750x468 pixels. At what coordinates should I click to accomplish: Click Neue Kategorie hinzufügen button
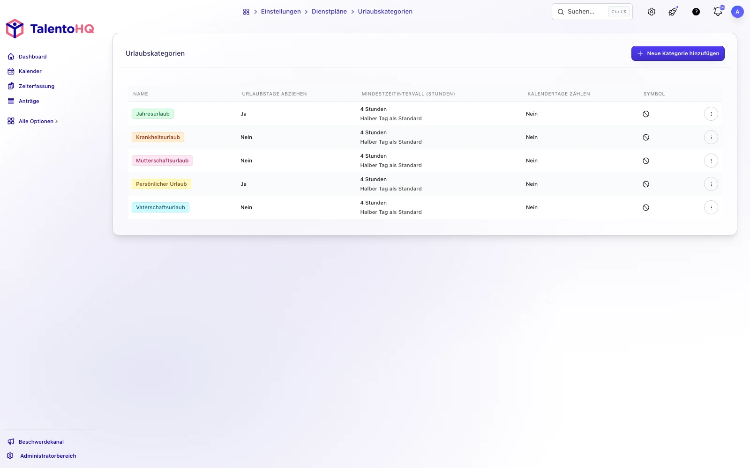tap(678, 53)
